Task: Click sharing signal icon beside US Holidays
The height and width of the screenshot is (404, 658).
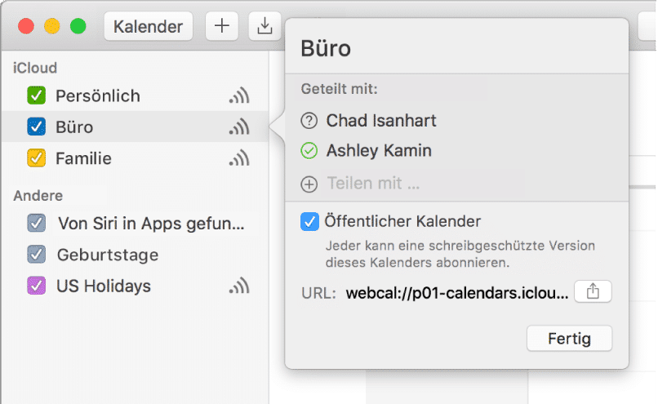Action: 238,286
